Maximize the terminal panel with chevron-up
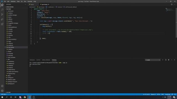This screenshot has height=99, width=177. [171, 60]
